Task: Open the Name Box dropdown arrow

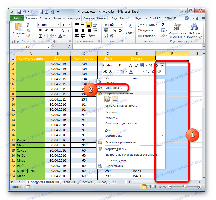Action: pos(48,47)
